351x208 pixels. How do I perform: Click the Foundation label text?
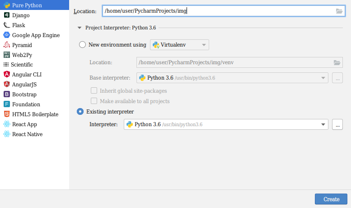(26, 104)
